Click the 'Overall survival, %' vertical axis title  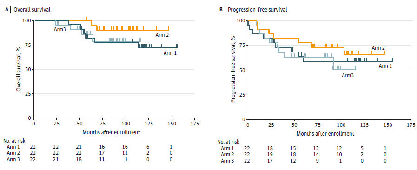coord(19,70)
